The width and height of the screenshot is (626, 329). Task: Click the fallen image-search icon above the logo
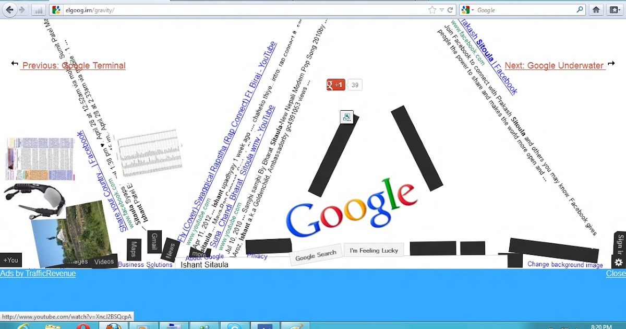(x=346, y=118)
